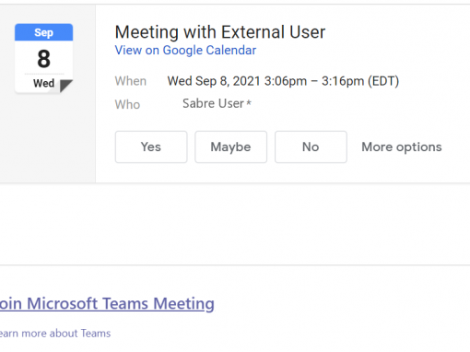
Task: Click the Who field label
Action: [127, 104]
